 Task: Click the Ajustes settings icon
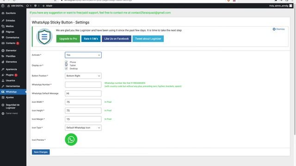(x=3, y=97)
